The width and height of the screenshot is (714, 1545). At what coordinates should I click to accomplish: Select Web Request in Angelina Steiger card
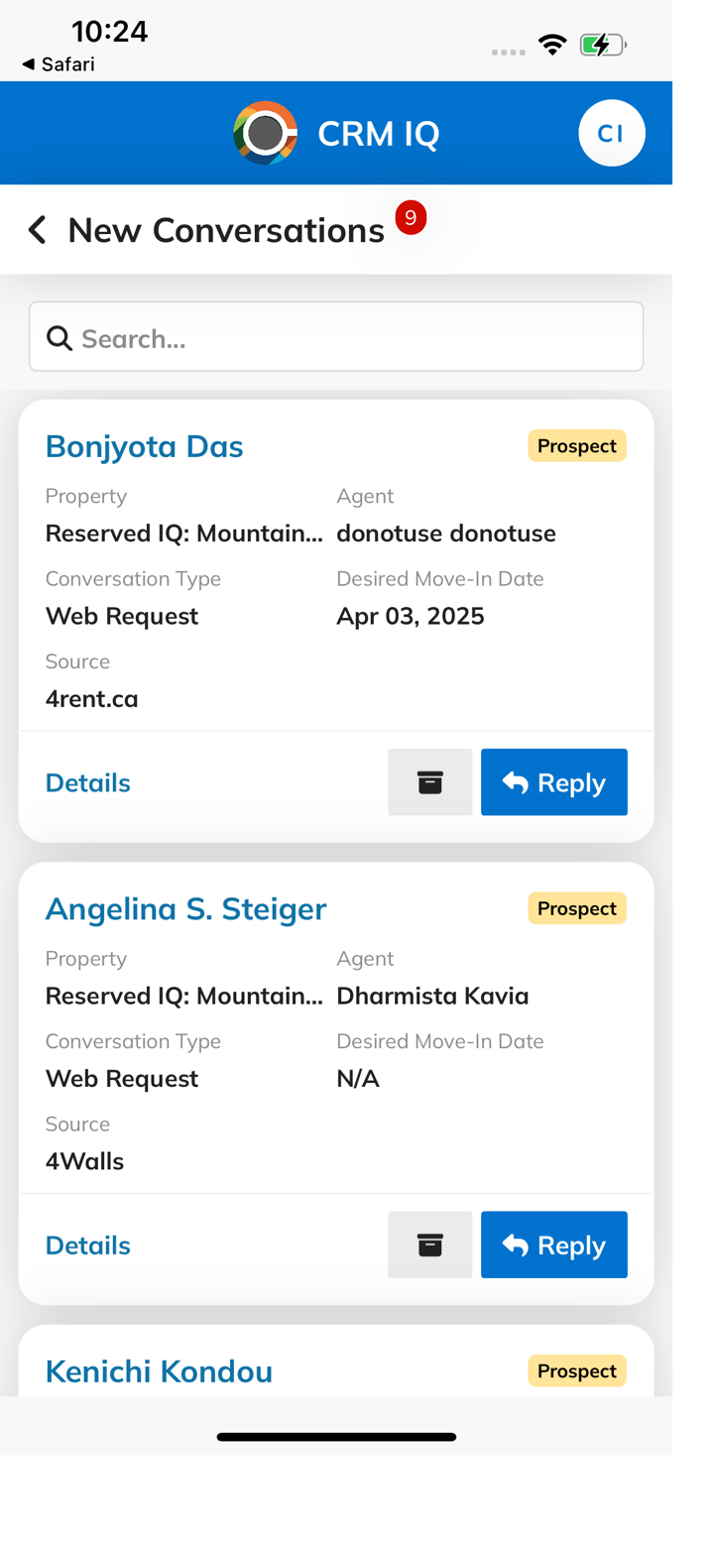pyautogui.click(x=122, y=1079)
